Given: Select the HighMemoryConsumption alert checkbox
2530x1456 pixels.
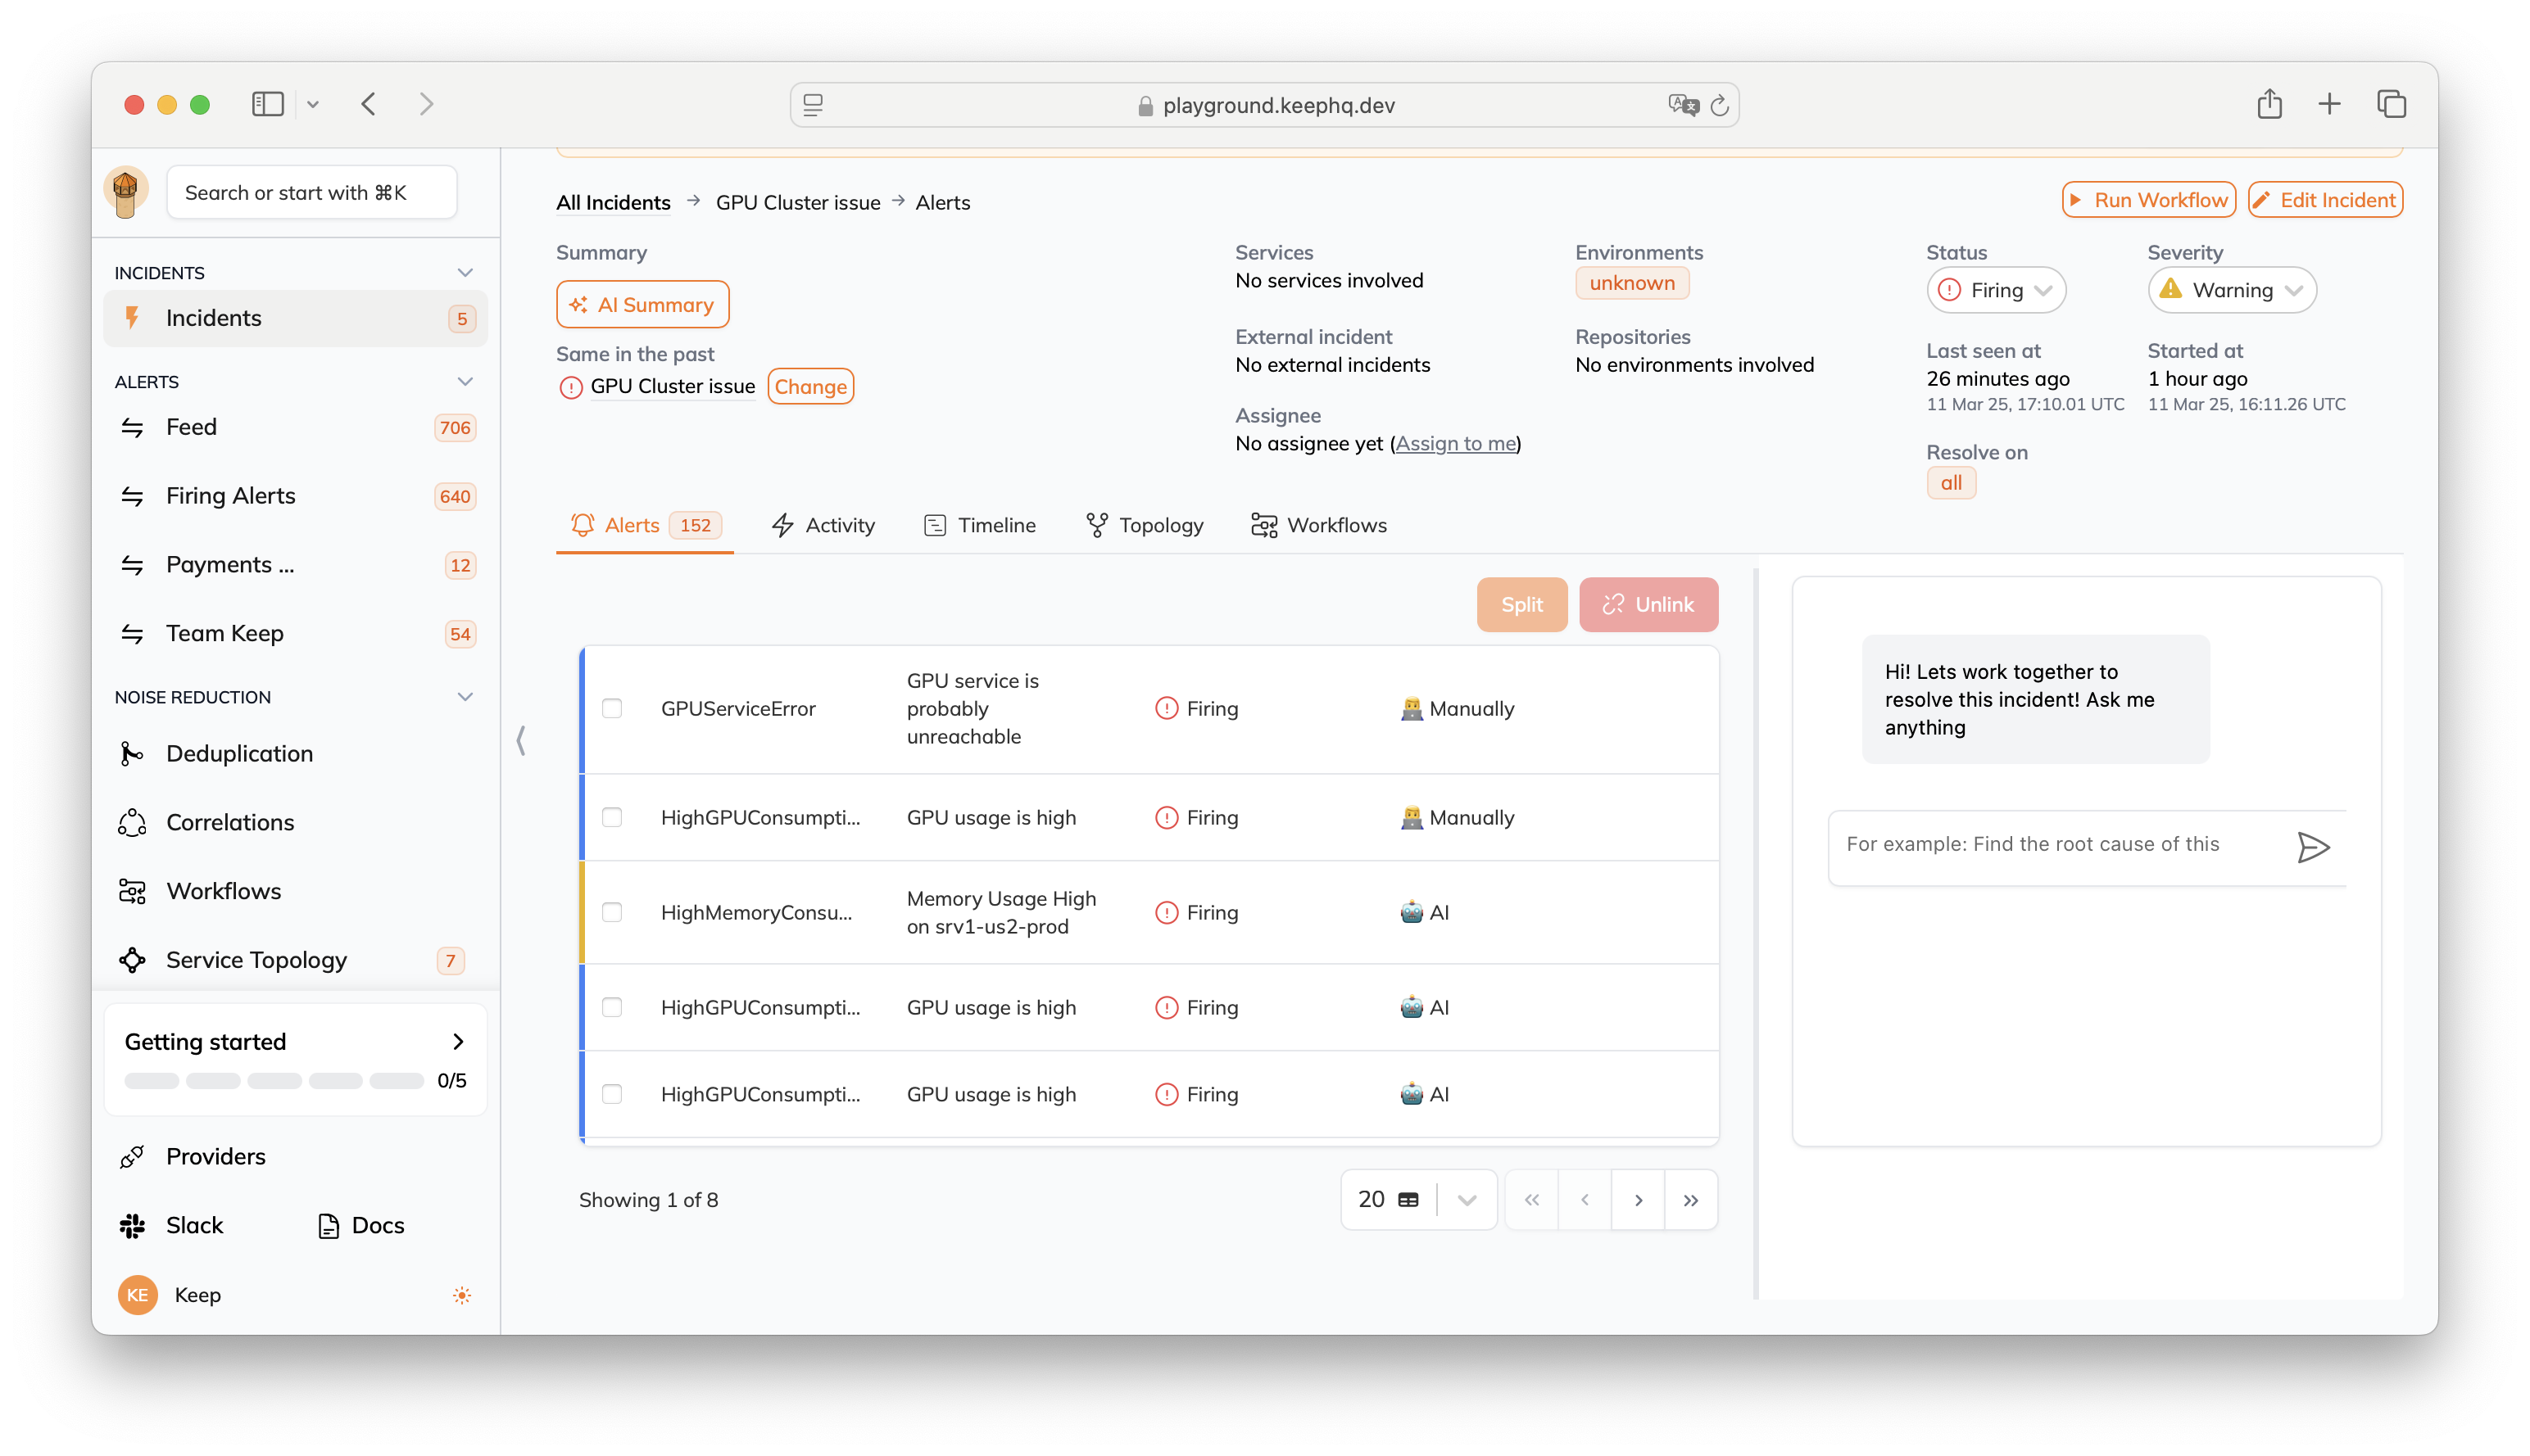Looking at the screenshot, I should click(612, 913).
